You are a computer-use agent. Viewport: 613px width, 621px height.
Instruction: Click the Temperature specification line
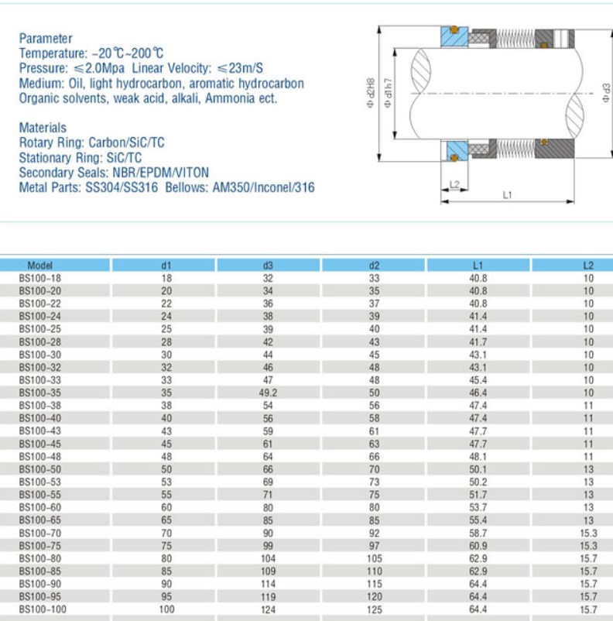[x=91, y=53]
